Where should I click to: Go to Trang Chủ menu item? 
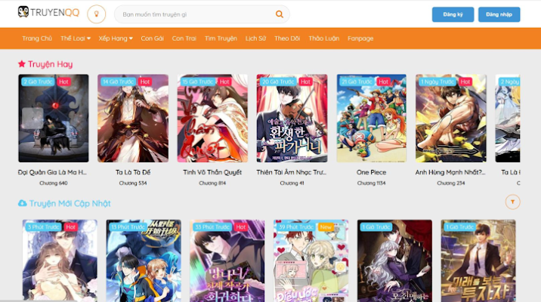click(37, 39)
